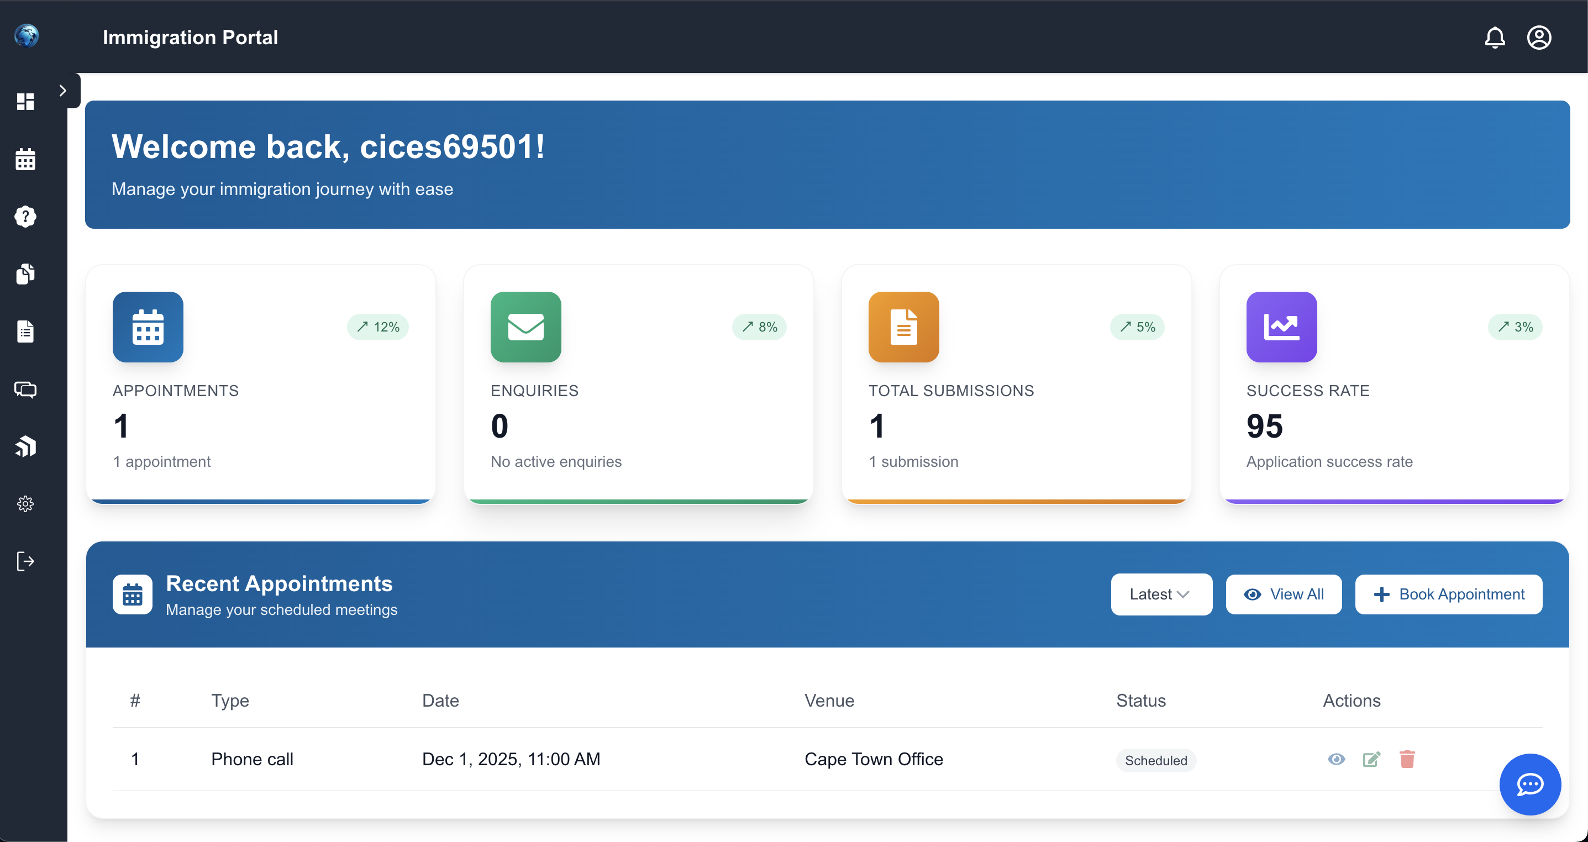Open the notification bell in the header
1588x842 pixels.
click(x=1496, y=38)
